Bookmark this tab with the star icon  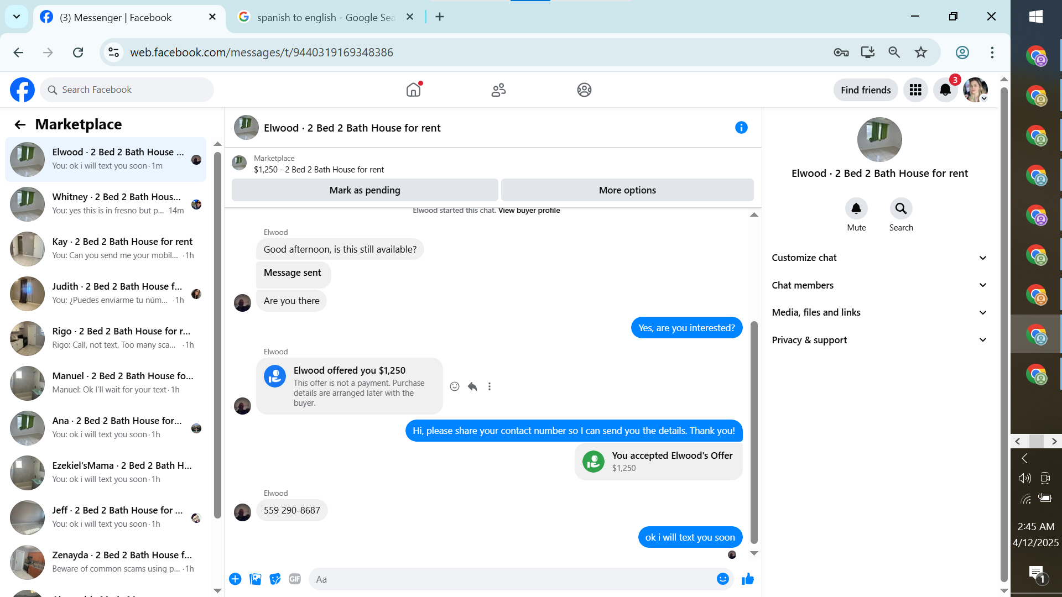click(x=921, y=53)
